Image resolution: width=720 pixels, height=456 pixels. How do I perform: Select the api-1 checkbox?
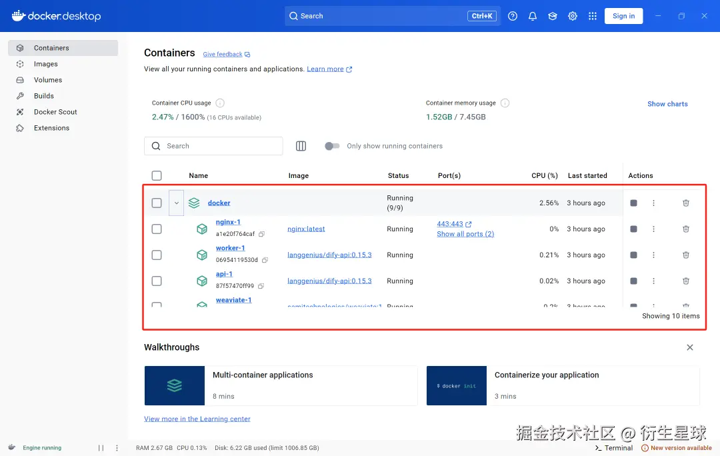[x=157, y=281]
